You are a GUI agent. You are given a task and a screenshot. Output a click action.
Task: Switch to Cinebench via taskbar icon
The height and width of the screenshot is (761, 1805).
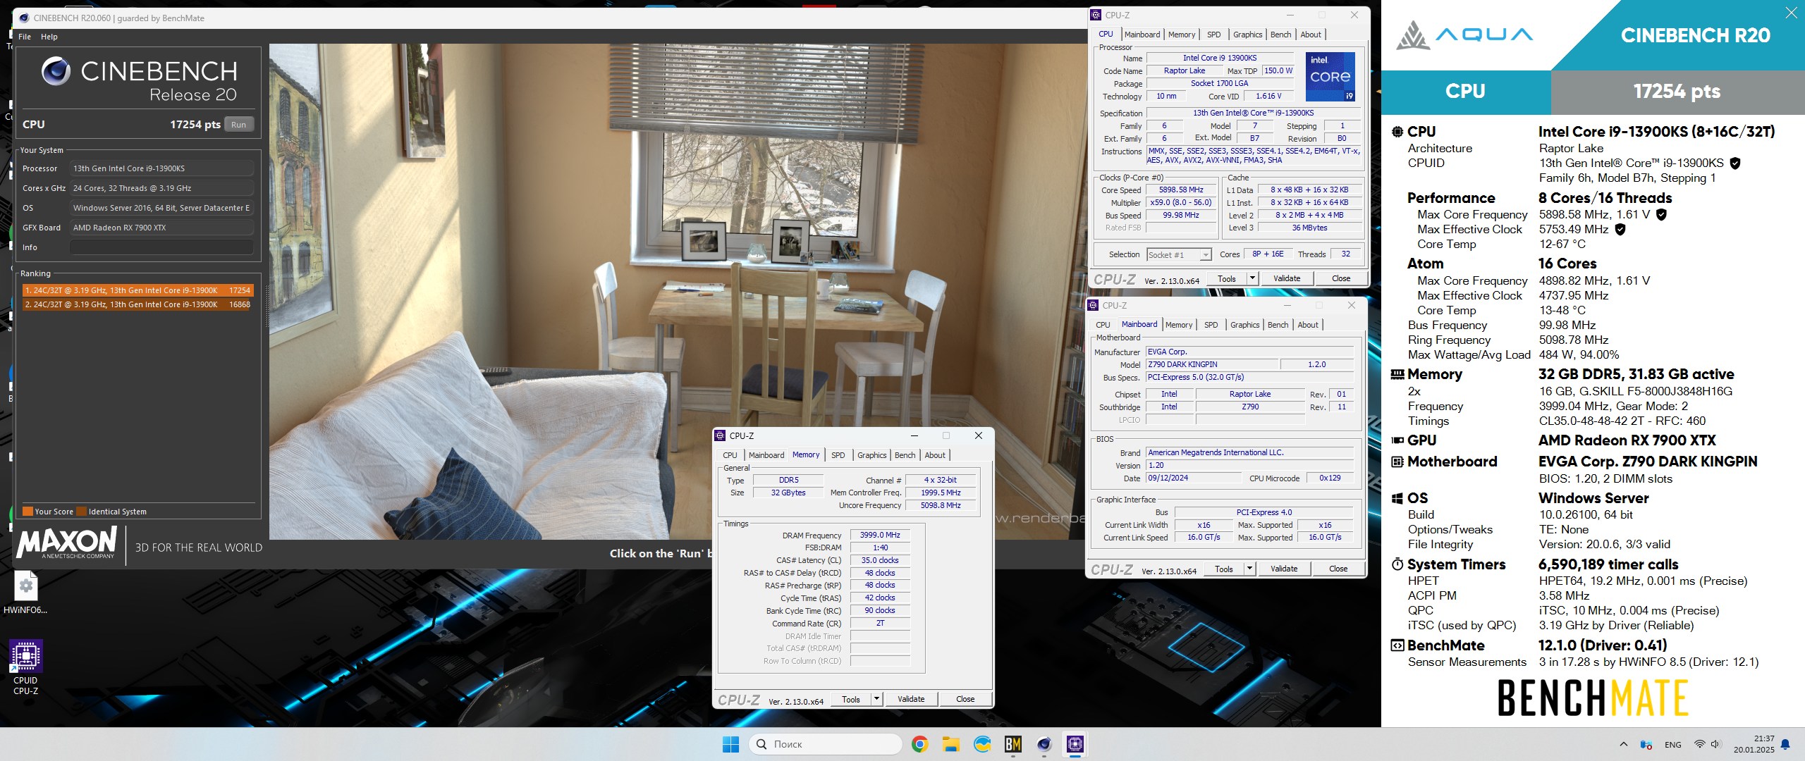click(1044, 744)
